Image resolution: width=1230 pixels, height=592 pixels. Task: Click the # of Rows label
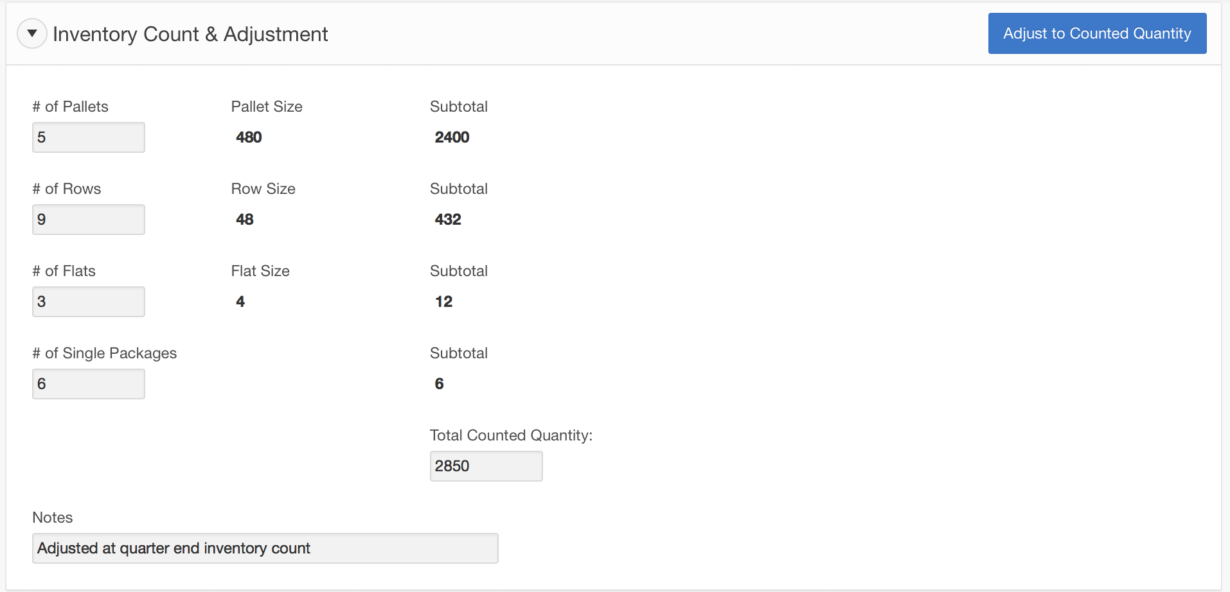67,189
